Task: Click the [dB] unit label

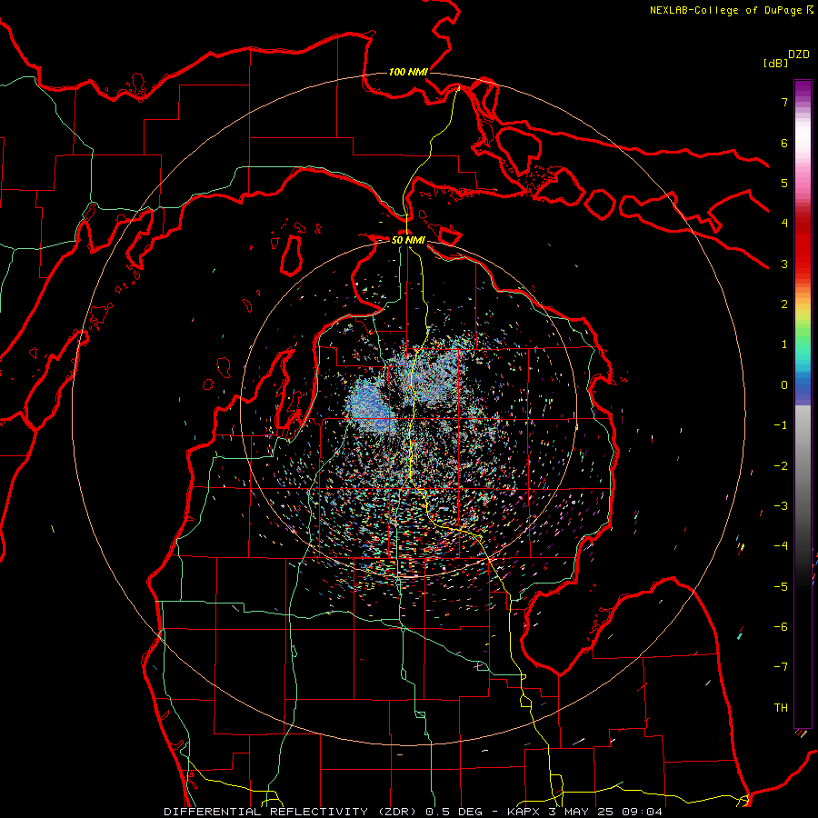Action: [x=775, y=63]
